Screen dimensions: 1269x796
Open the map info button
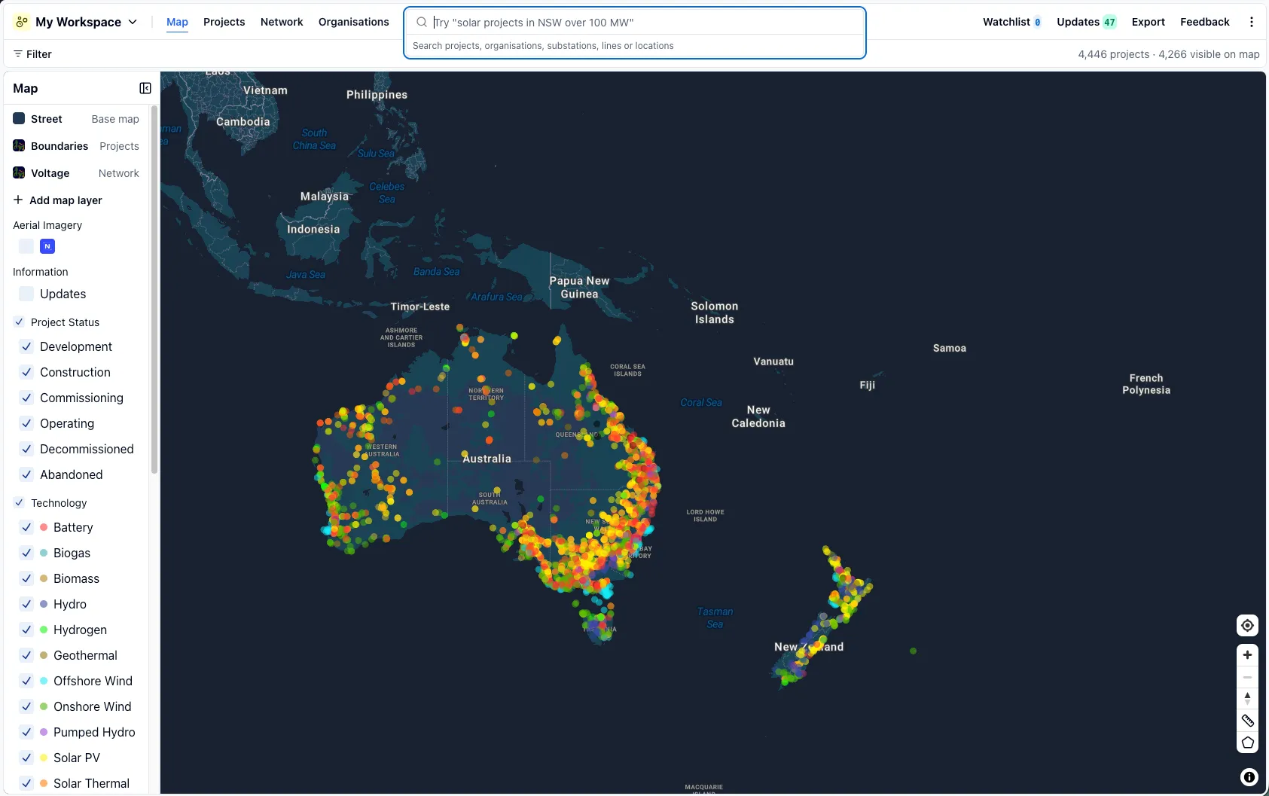(1249, 777)
